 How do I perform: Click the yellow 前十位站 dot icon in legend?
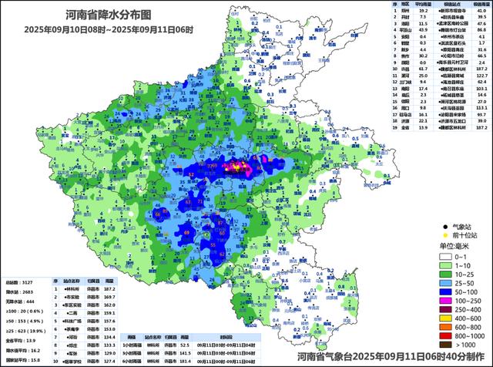tap(445, 235)
